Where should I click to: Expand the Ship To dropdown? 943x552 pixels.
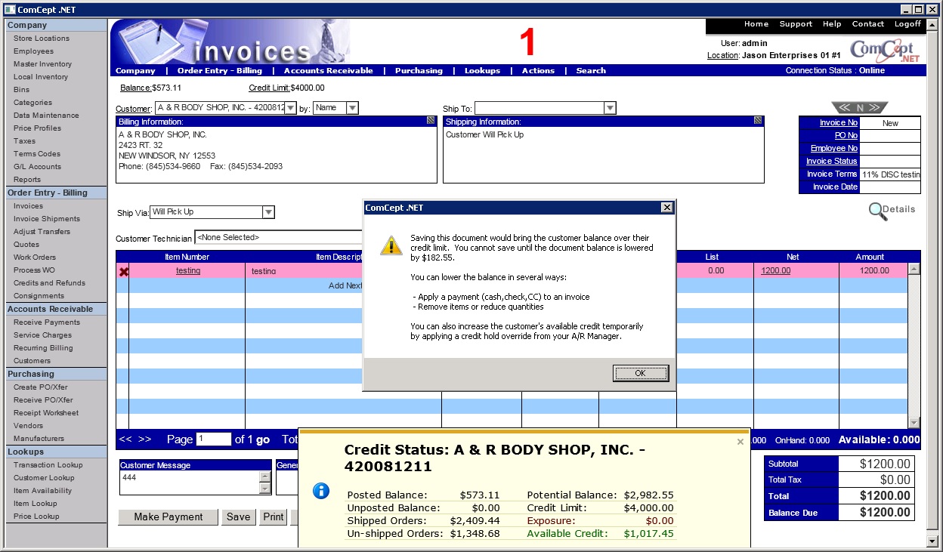(610, 108)
